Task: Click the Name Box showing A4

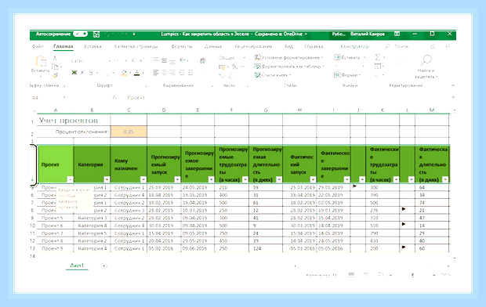Action: [x=48, y=98]
